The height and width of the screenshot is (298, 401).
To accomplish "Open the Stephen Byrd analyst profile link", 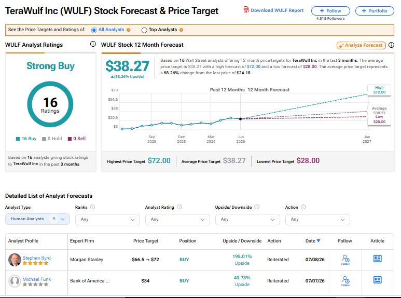I will (36, 258).
